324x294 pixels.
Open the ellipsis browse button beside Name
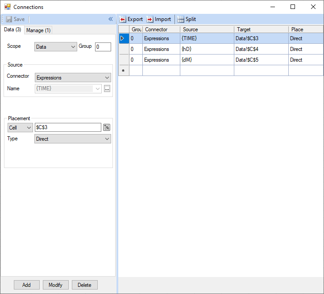point(107,89)
